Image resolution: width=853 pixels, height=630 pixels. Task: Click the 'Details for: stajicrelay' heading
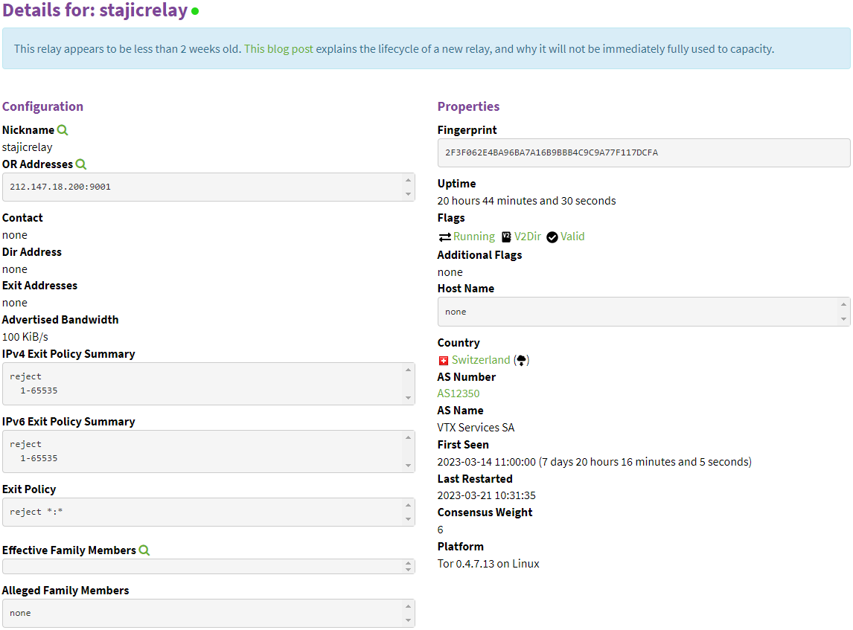point(95,10)
